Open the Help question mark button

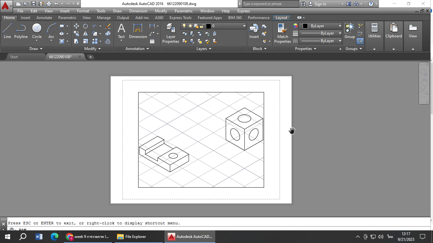coord(371,4)
